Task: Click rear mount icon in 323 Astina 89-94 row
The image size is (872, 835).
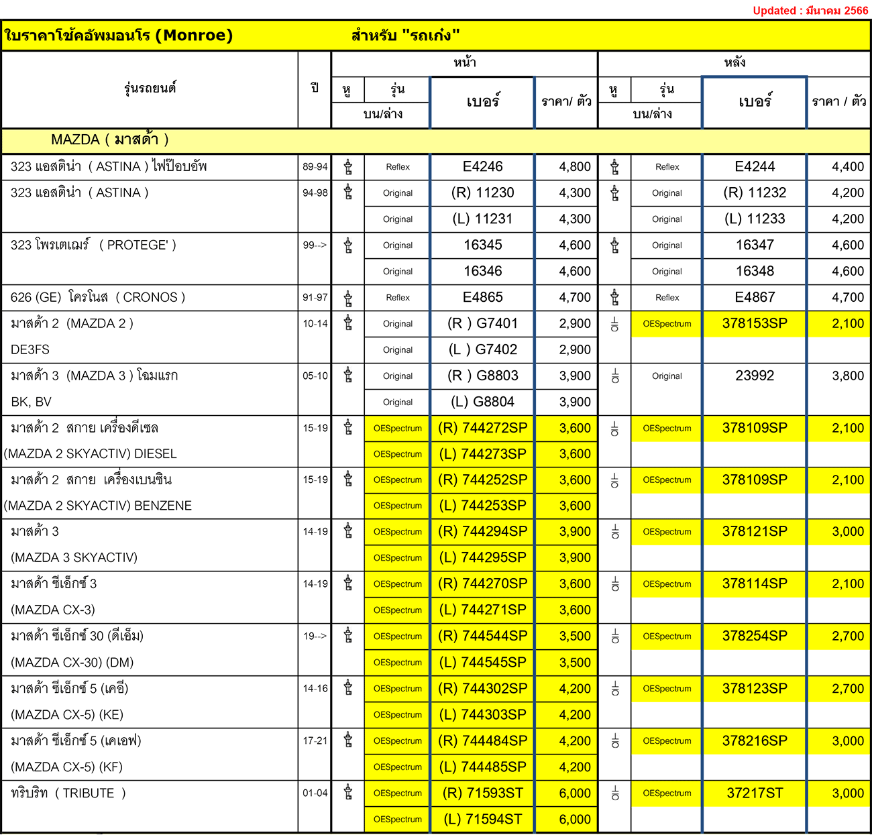Action: (614, 167)
